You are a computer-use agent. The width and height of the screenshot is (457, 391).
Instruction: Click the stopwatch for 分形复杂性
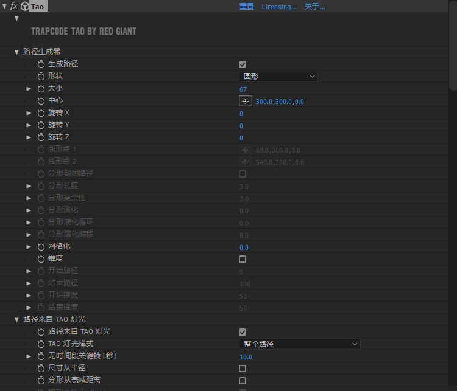[x=41, y=198]
